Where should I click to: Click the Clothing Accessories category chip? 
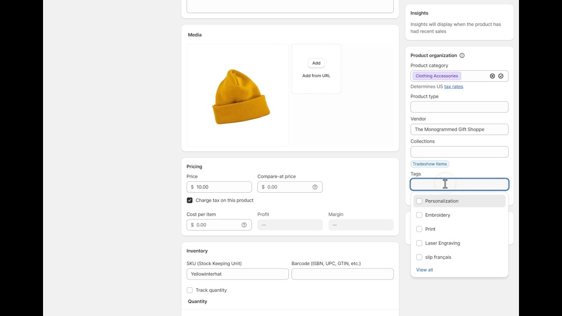[x=436, y=76]
